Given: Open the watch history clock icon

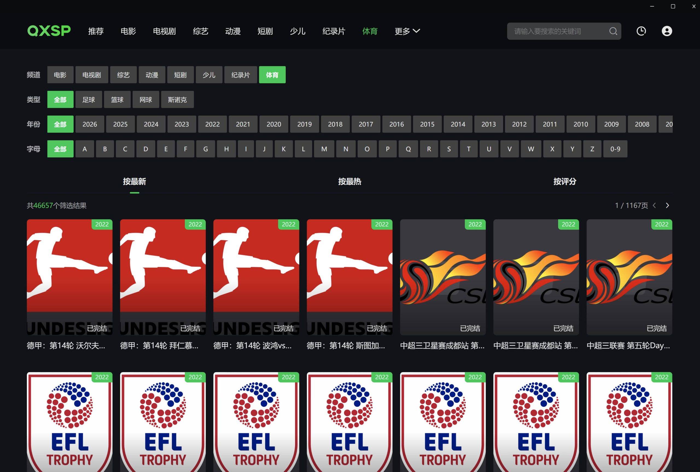Looking at the screenshot, I should tap(641, 31).
